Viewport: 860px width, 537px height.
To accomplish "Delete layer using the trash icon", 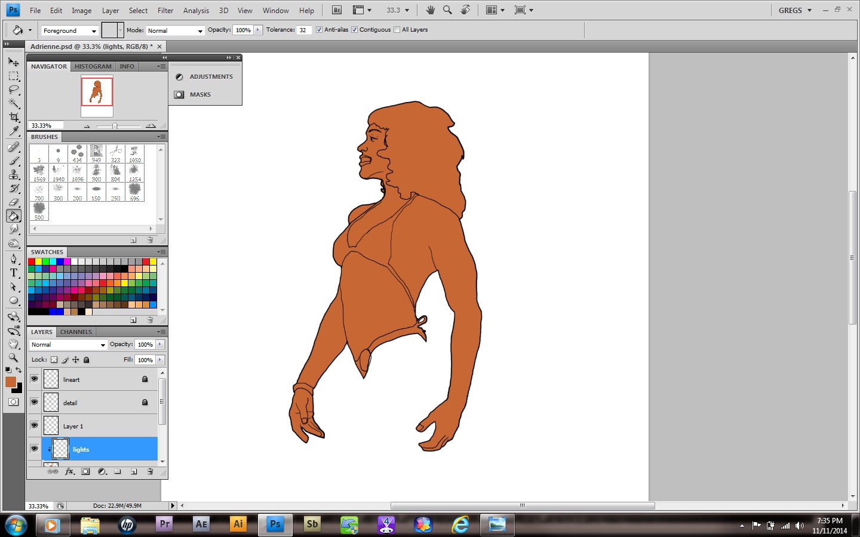I will tap(150, 471).
